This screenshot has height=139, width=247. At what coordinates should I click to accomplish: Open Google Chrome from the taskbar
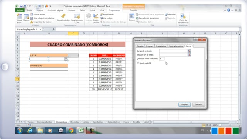[x=71, y=131]
